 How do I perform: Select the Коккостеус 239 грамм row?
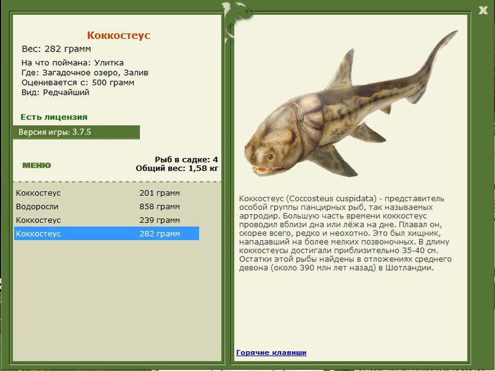point(106,220)
